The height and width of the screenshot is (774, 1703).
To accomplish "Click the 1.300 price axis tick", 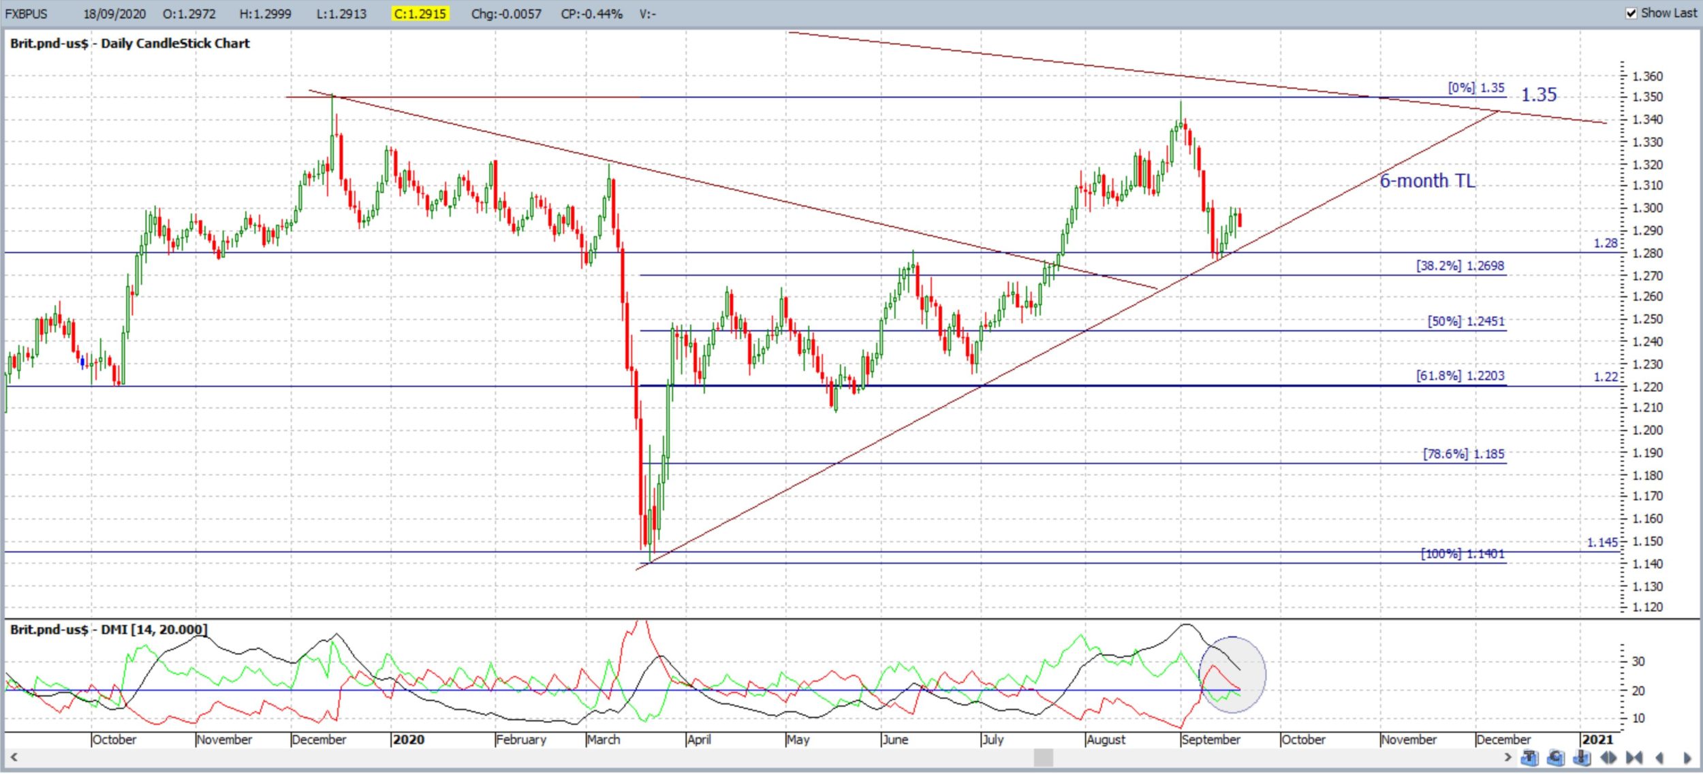I will pos(1648,208).
